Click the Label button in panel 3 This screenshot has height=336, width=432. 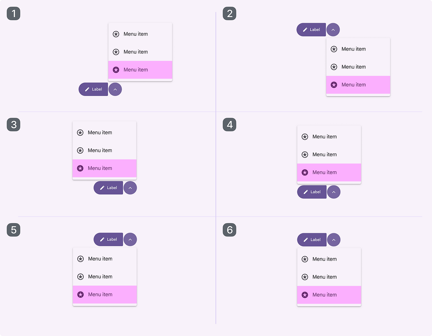108,188
